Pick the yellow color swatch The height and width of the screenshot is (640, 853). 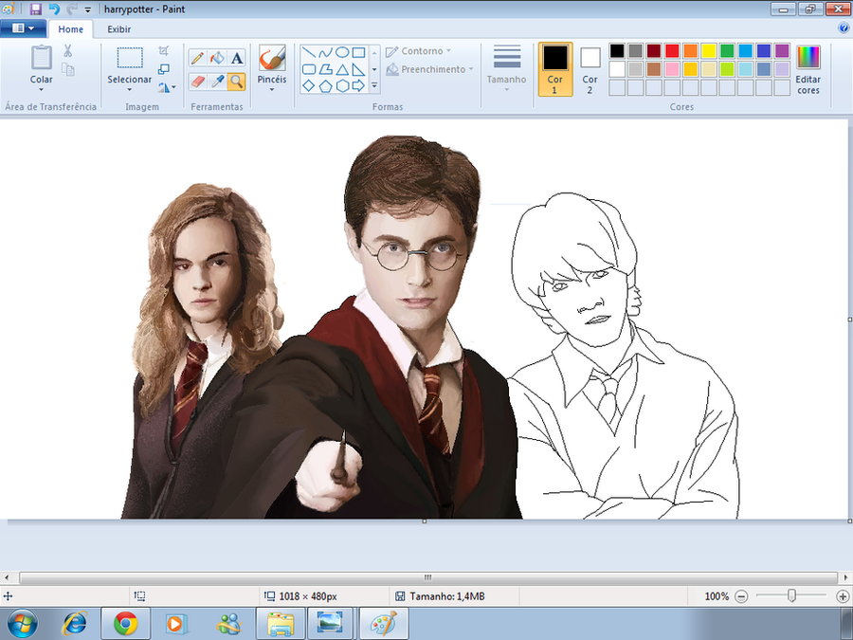(709, 50)
